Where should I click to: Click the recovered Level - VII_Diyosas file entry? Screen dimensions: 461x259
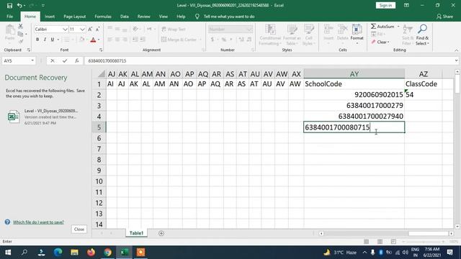point(46,117)
